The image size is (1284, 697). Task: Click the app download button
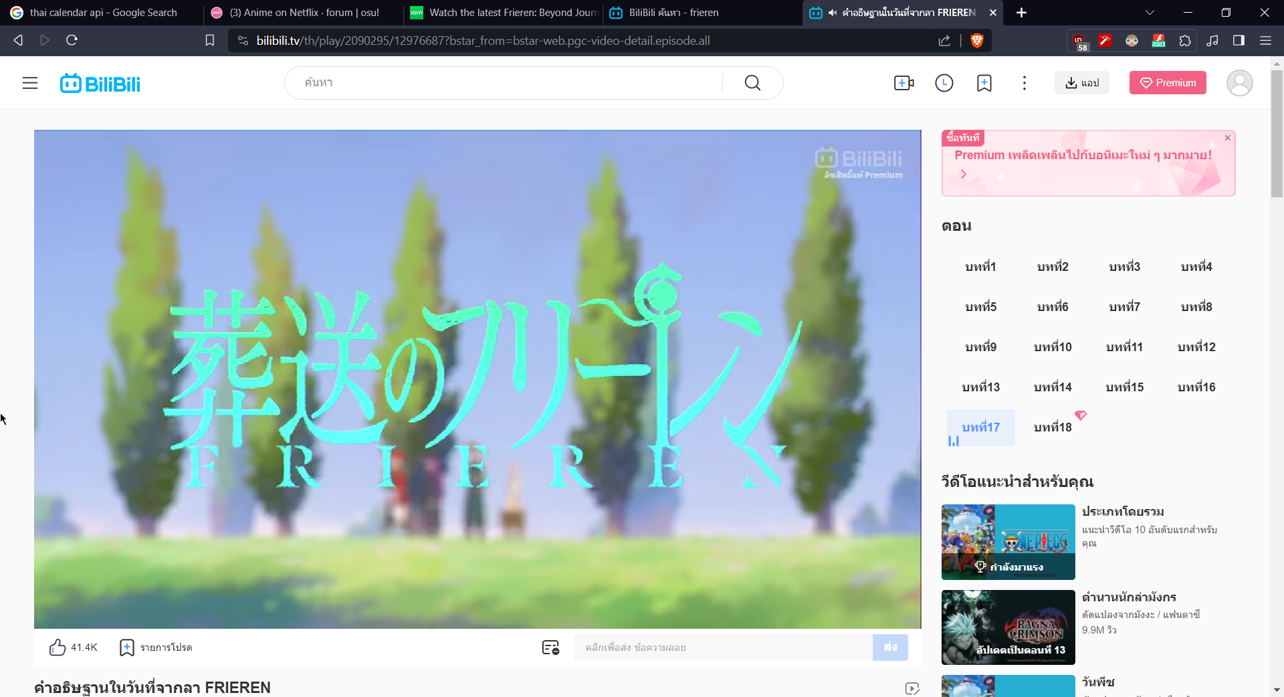pyautogui.click(x=1082, y=83)
